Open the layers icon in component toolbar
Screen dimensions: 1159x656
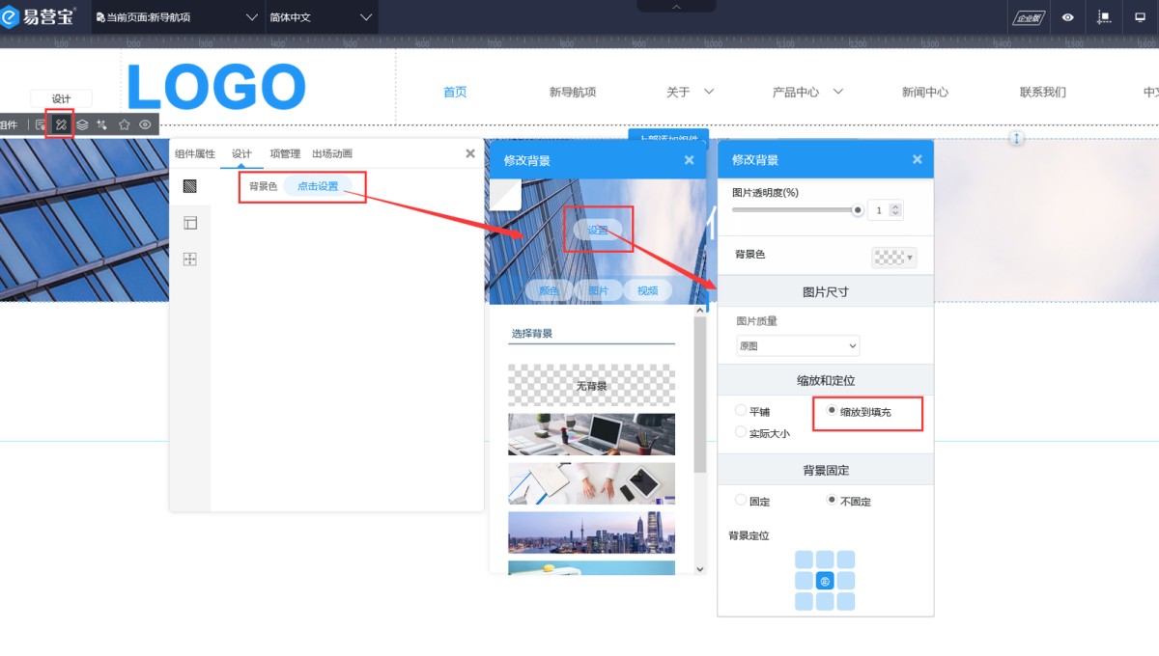point(82,124)
